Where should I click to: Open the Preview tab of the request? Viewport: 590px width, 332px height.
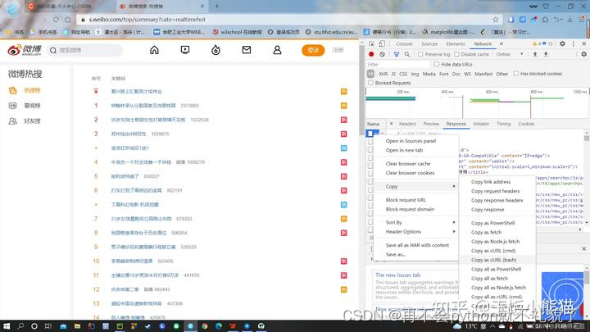coord(431,124)
